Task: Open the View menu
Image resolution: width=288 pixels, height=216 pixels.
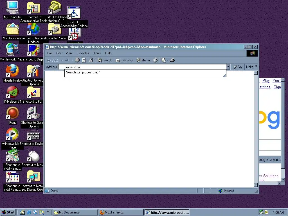Action: 69,53
